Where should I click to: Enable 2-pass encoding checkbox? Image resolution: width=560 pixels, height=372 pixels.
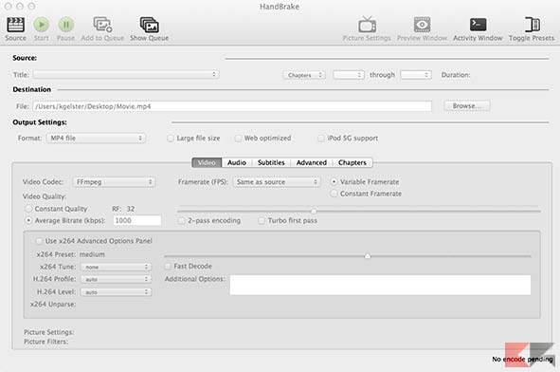181,221
